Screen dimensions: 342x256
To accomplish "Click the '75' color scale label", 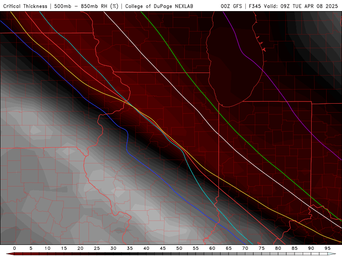I will pyautogui.click(x=262, y=248).
